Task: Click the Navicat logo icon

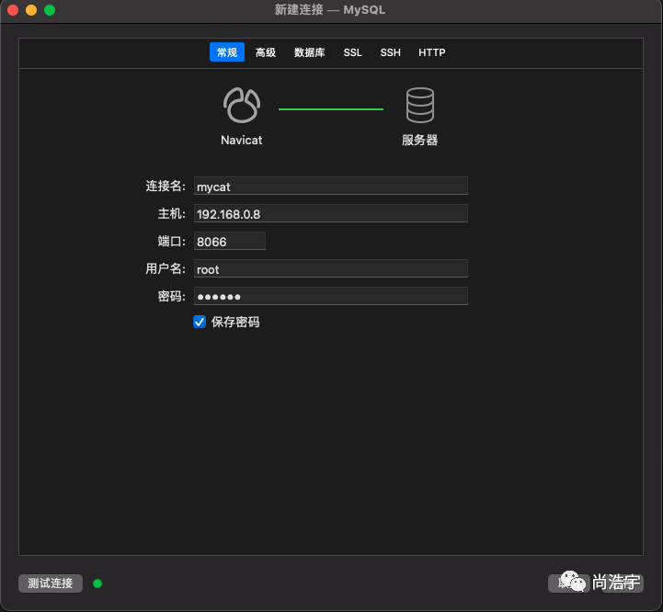Action: click(242, 106)
